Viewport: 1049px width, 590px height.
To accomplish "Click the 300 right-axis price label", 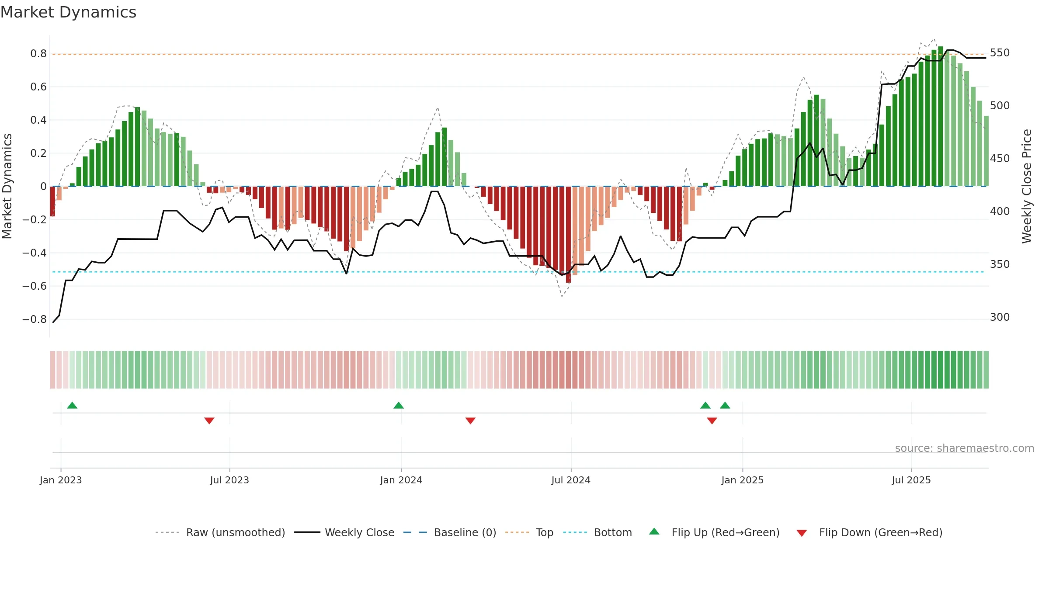I will click(x=1000, y=317).
